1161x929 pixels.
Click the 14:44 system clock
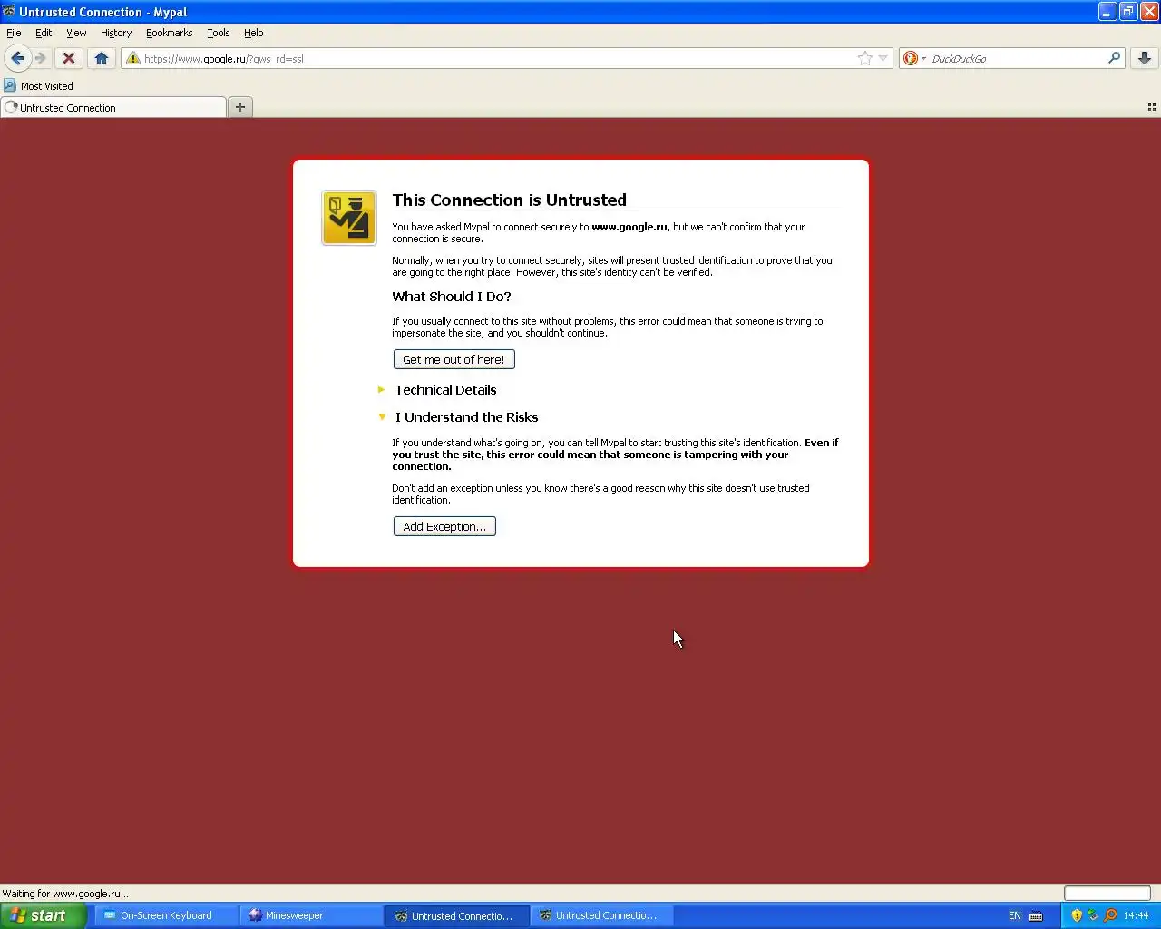click(1136, 915)
